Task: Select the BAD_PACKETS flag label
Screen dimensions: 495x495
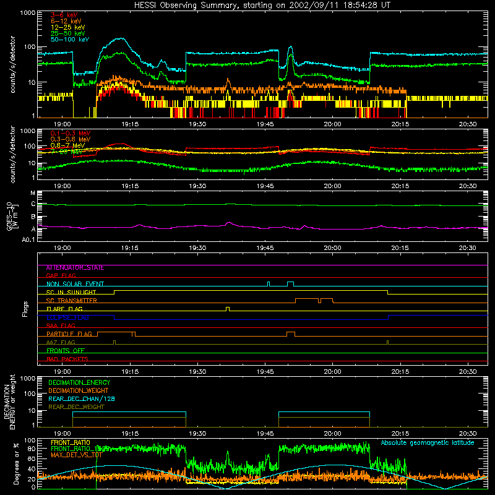Action: 67,359
